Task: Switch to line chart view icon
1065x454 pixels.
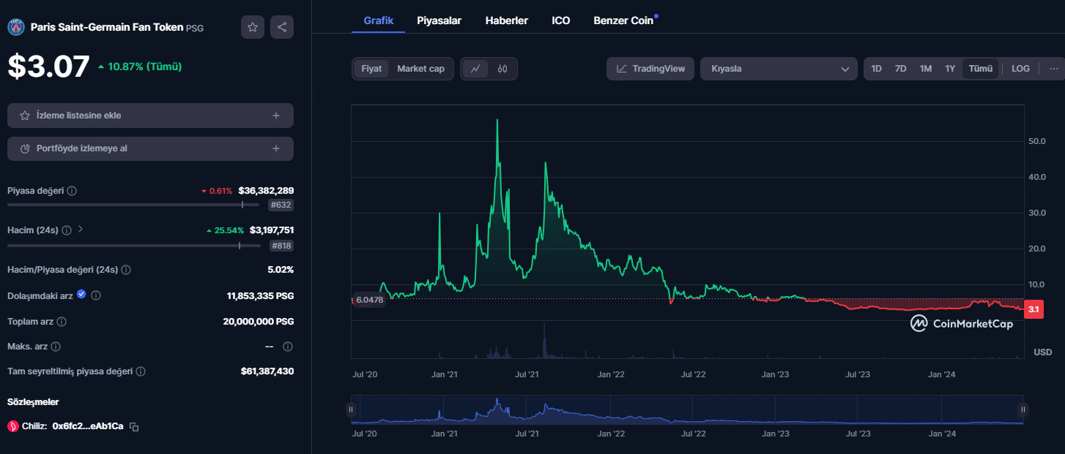Action: point(475,69)
